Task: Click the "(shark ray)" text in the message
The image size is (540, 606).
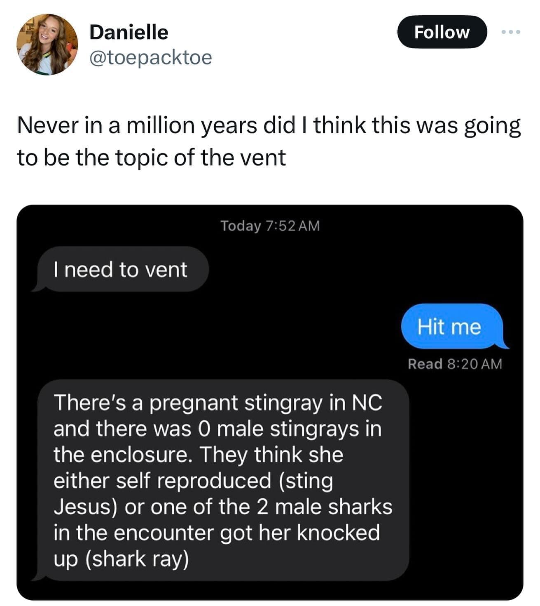Action: click(x=137, y=559)
